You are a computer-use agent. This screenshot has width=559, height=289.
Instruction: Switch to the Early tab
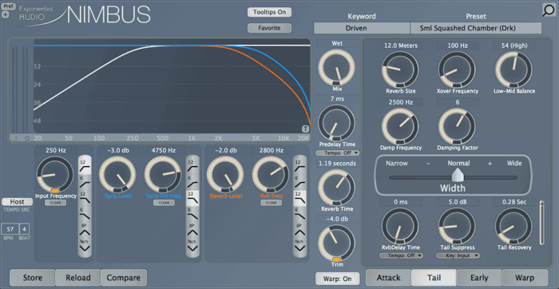[479, 278]
